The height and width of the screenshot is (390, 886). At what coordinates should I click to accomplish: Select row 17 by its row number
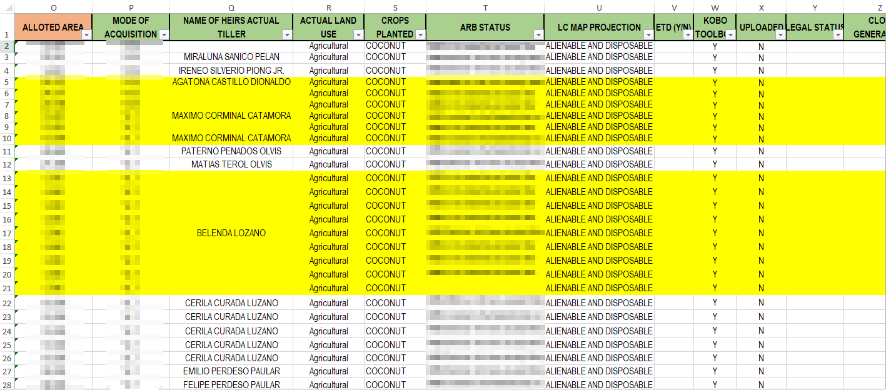pyautogui.click(x=7, y=233)
